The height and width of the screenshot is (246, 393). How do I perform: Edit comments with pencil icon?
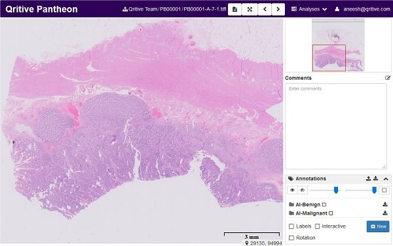388,78
